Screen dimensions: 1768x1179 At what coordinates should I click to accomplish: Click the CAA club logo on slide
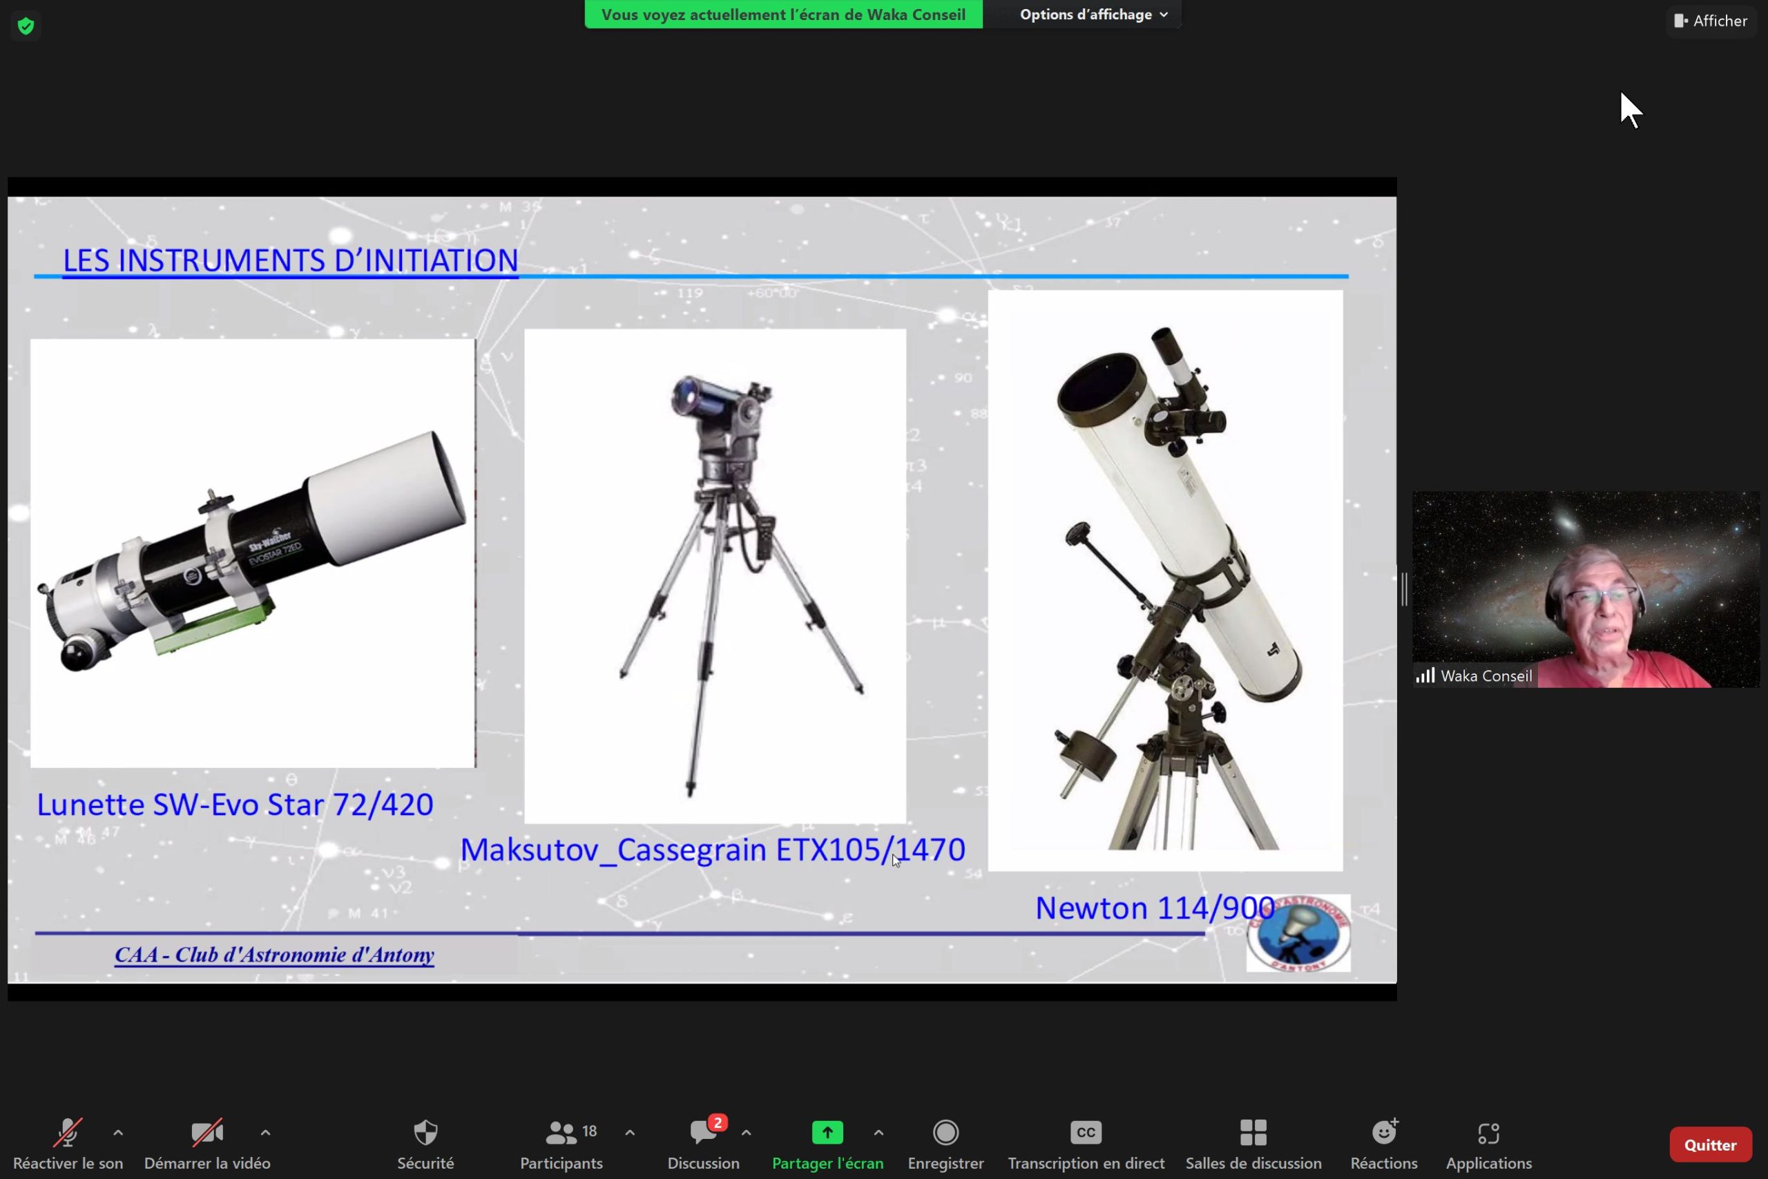click(1298, 933)
